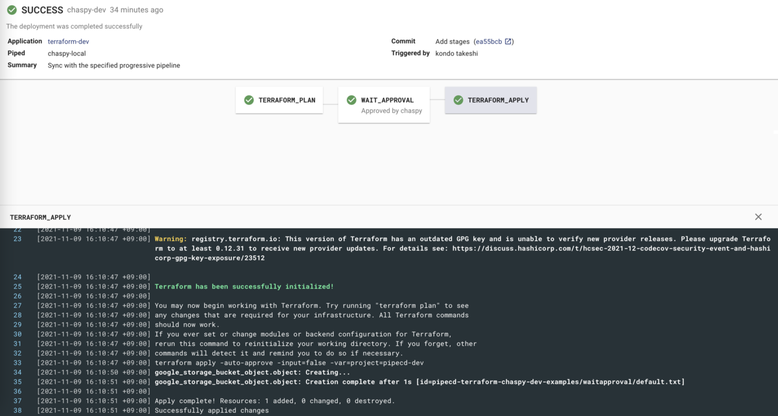The width and height of the screenshot is (778, 416).
Task: Click the check icon on TERRAFORM_APPLY stage
Action: (458, 100)
